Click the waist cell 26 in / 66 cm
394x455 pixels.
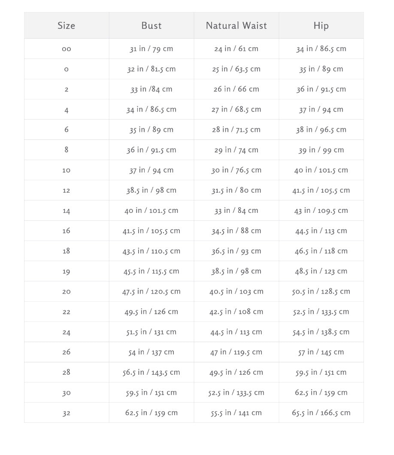pos(236,89)
